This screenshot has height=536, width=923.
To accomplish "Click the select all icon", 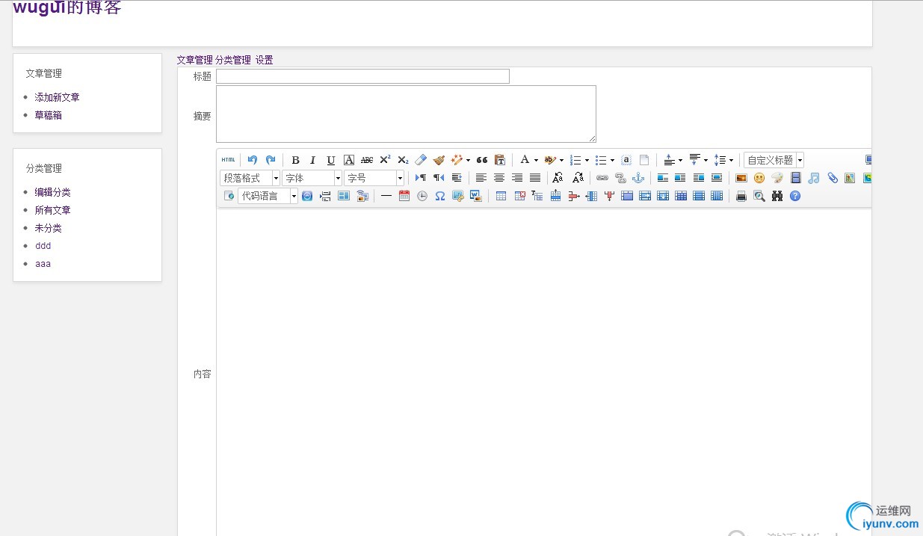I will (626, 160).
